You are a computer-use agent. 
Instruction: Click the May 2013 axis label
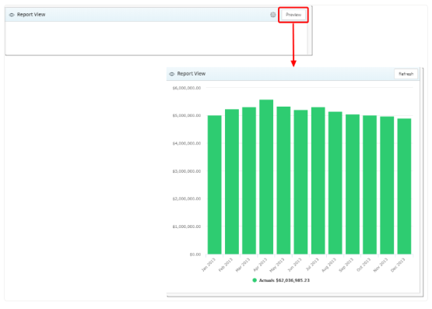click(x=276, y=265)
